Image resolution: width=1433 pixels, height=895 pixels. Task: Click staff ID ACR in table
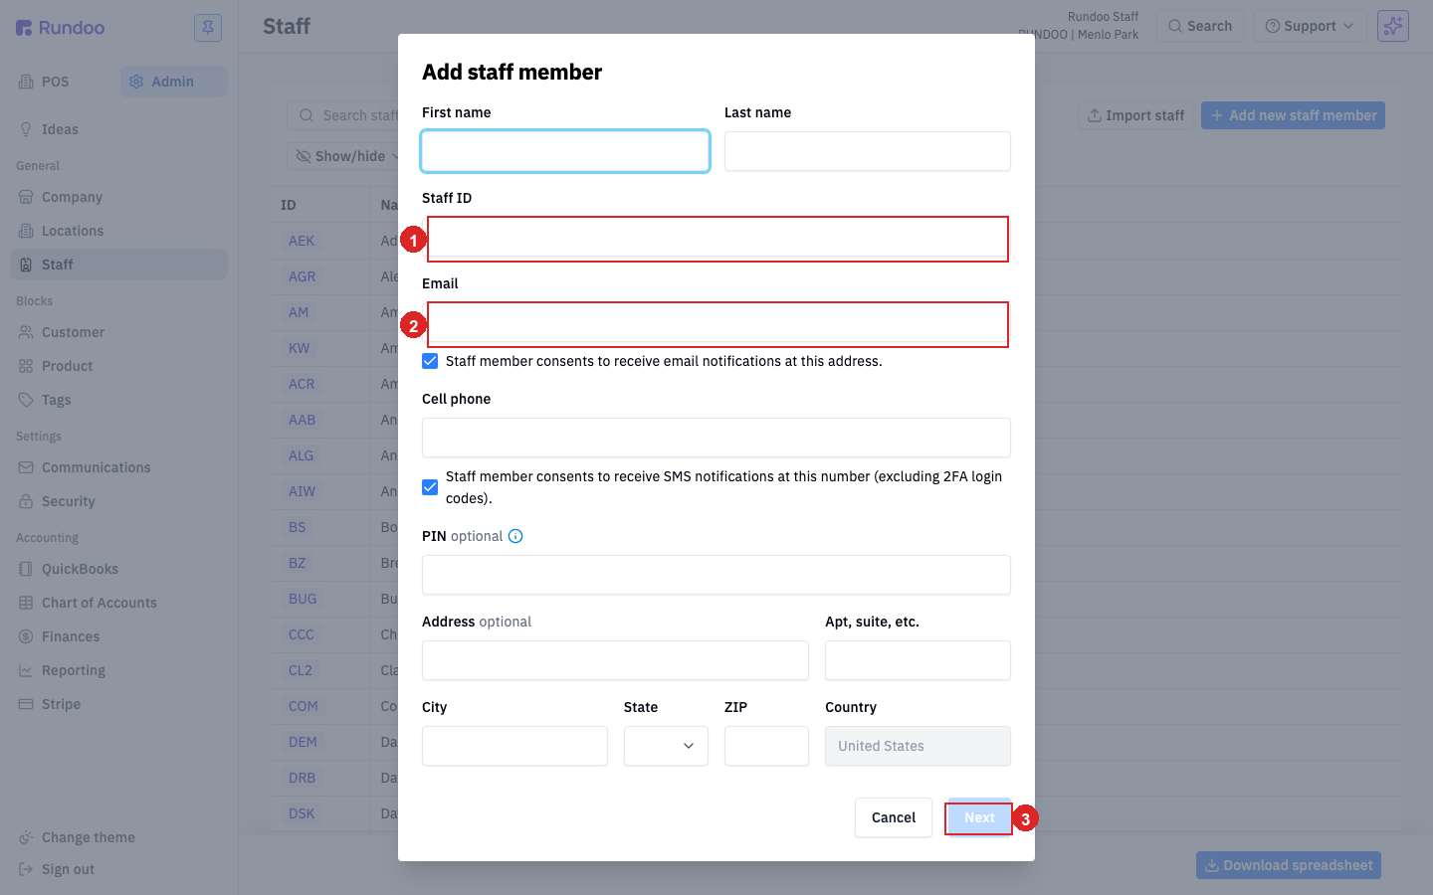click(x=302, y=384)
